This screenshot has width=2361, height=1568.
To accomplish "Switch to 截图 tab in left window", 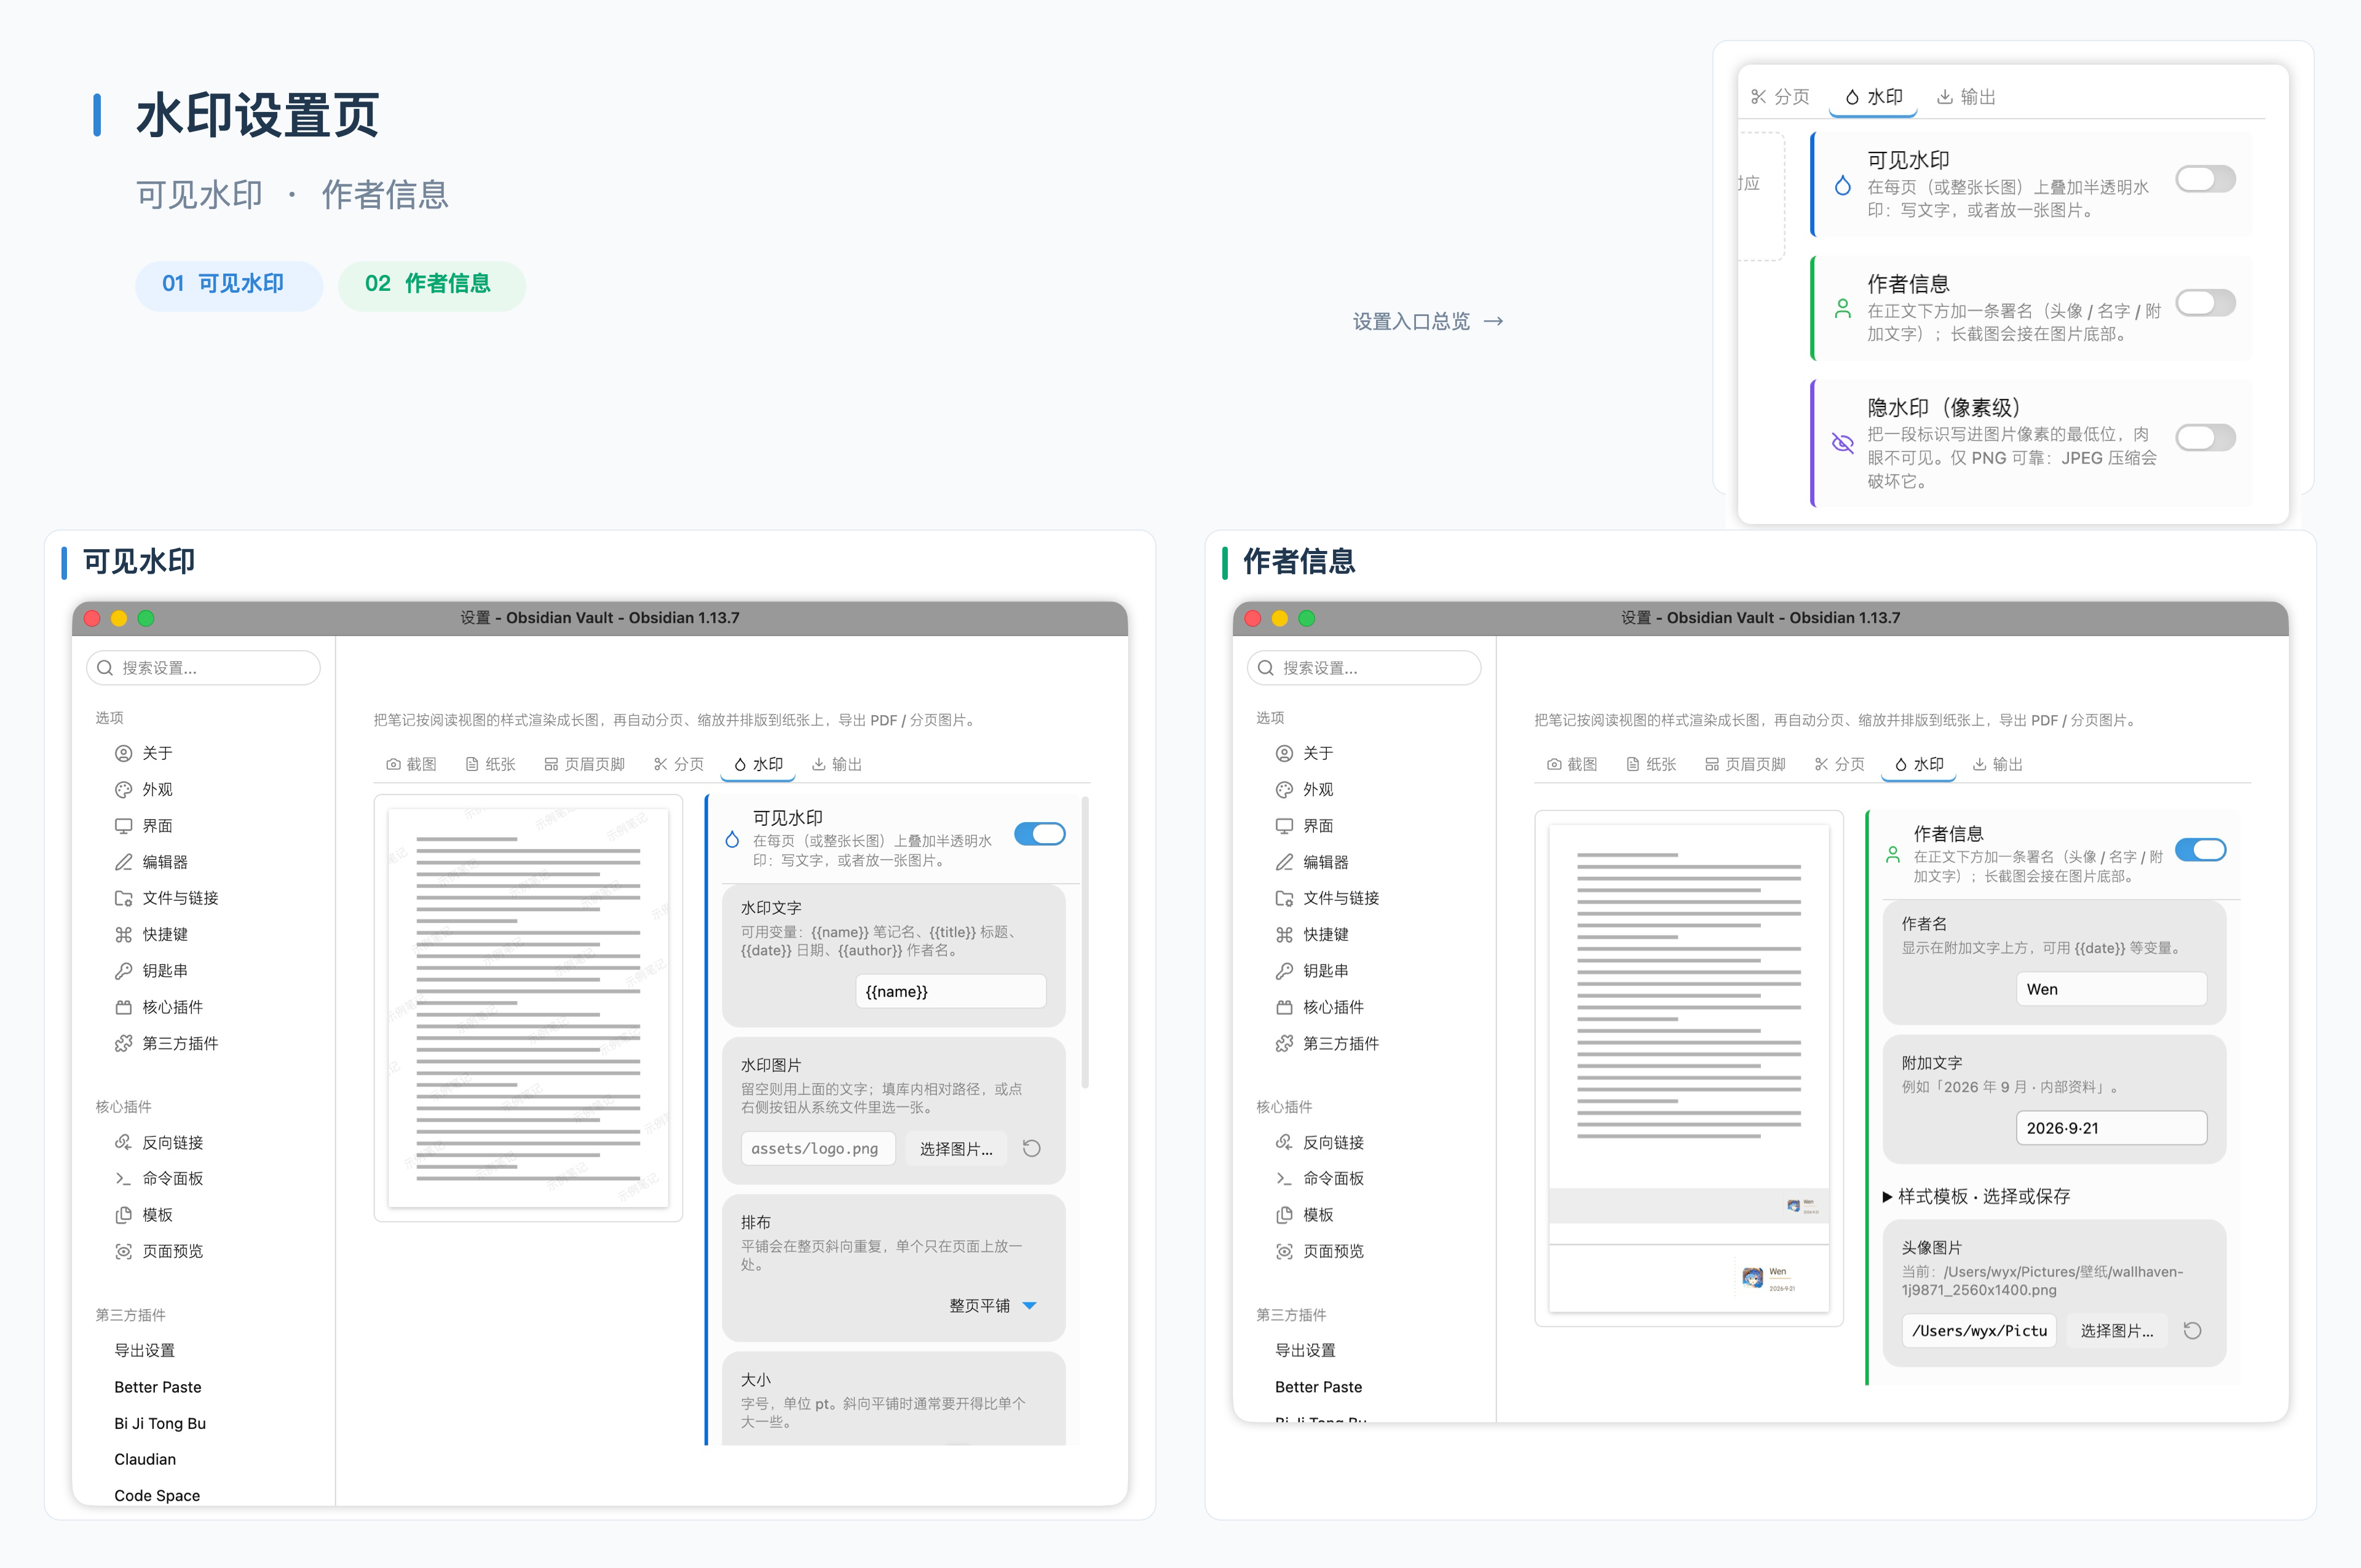I will (411, 764).
